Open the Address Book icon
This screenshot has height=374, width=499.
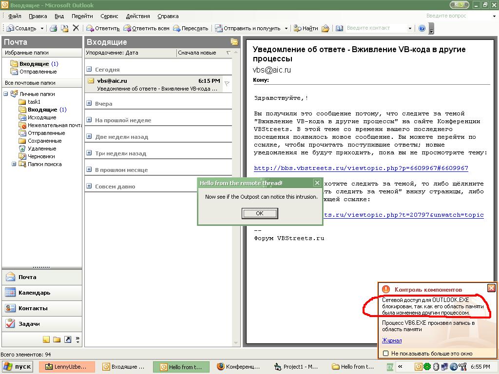[x=339, y=28]
